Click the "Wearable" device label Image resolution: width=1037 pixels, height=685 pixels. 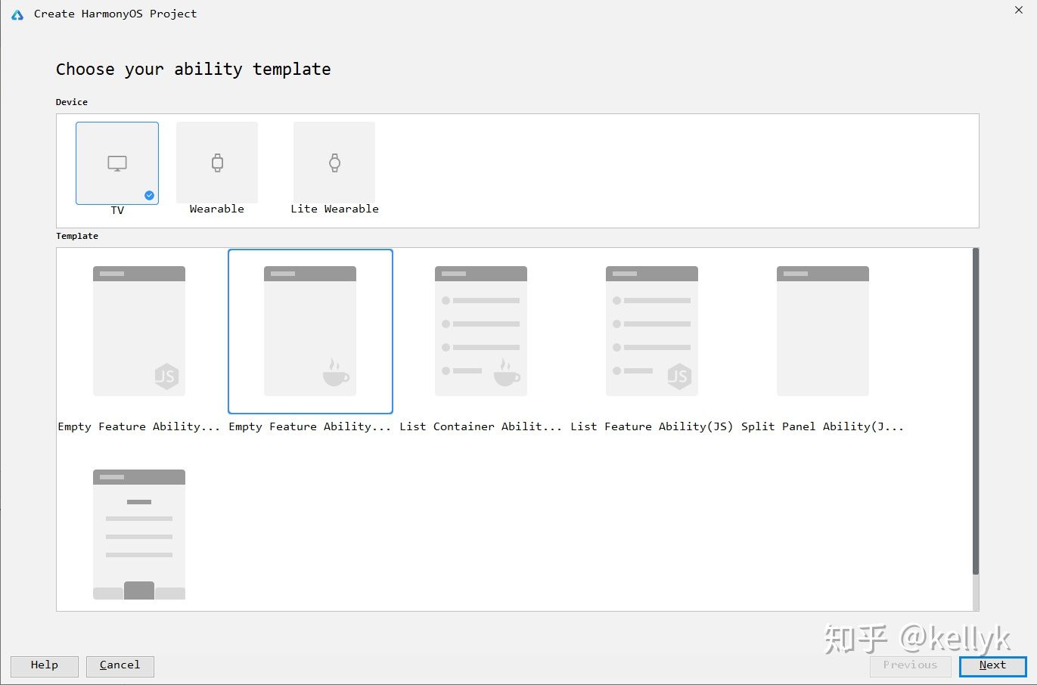[217, 209]
